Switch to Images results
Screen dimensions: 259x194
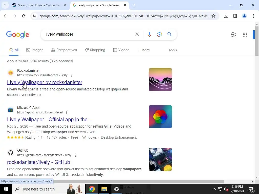point(35,50)
